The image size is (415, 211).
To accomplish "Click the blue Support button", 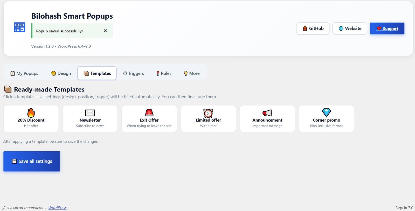I will (387, 29).
